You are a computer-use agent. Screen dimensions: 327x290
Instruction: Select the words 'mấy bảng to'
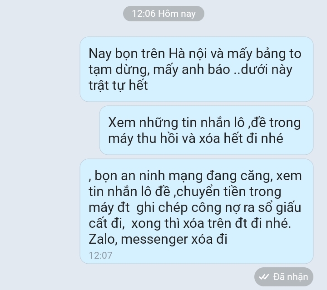click(x=264, y=54)
